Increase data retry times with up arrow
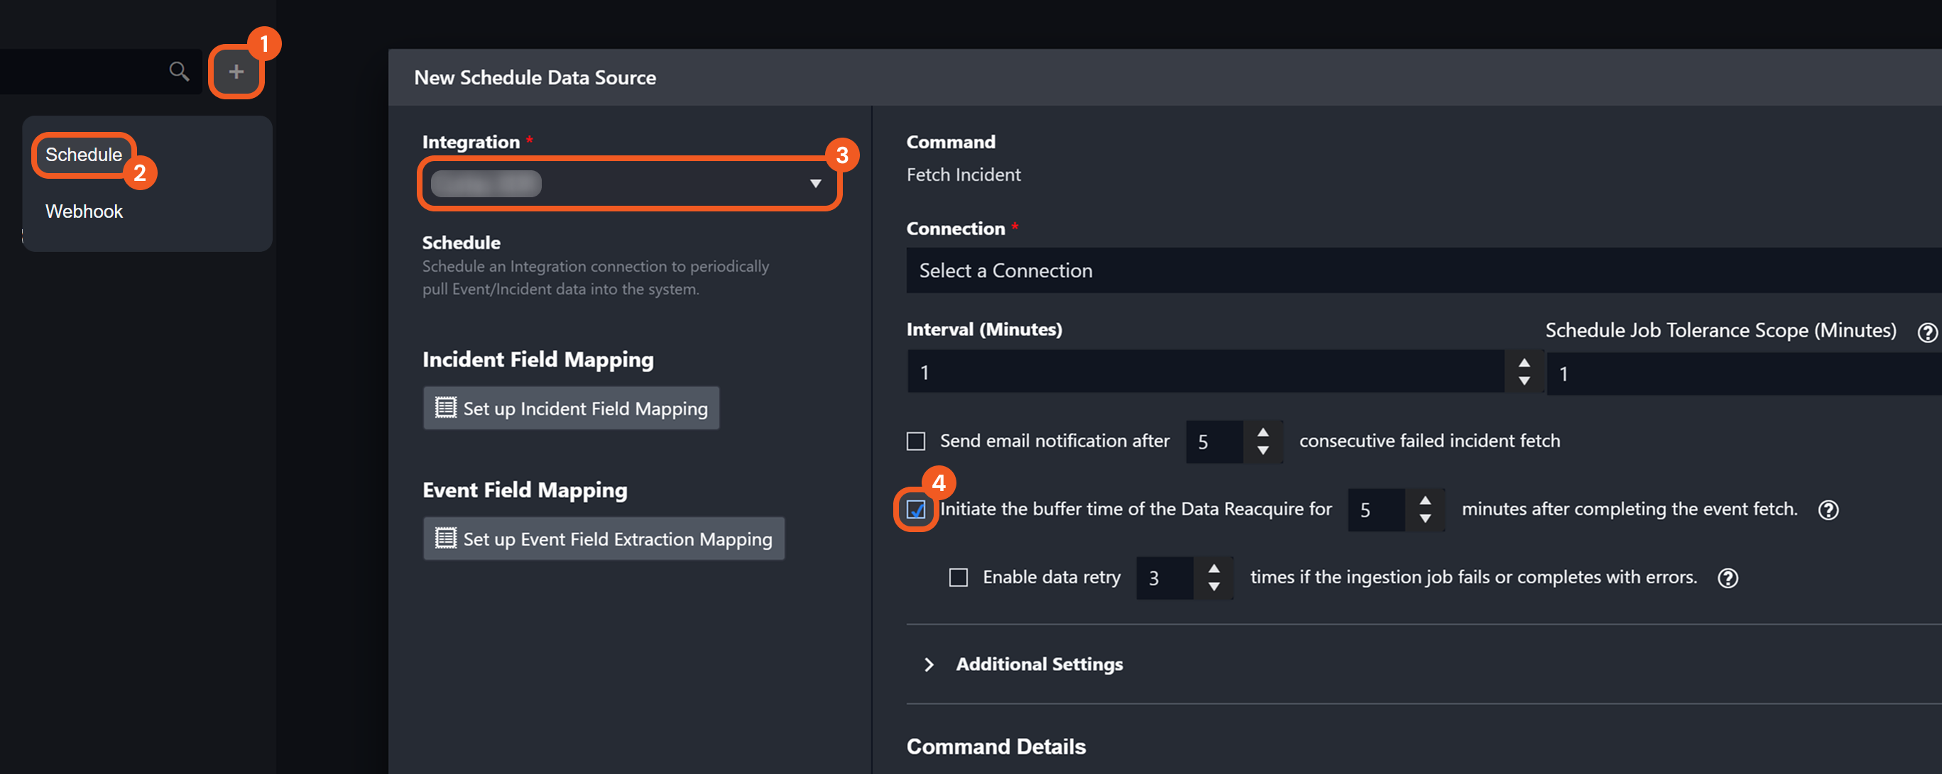 tap(1213, 568)
